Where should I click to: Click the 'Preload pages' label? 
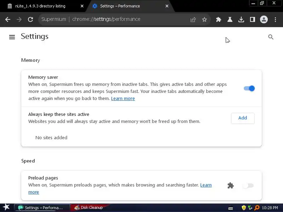tap(43, 178)
